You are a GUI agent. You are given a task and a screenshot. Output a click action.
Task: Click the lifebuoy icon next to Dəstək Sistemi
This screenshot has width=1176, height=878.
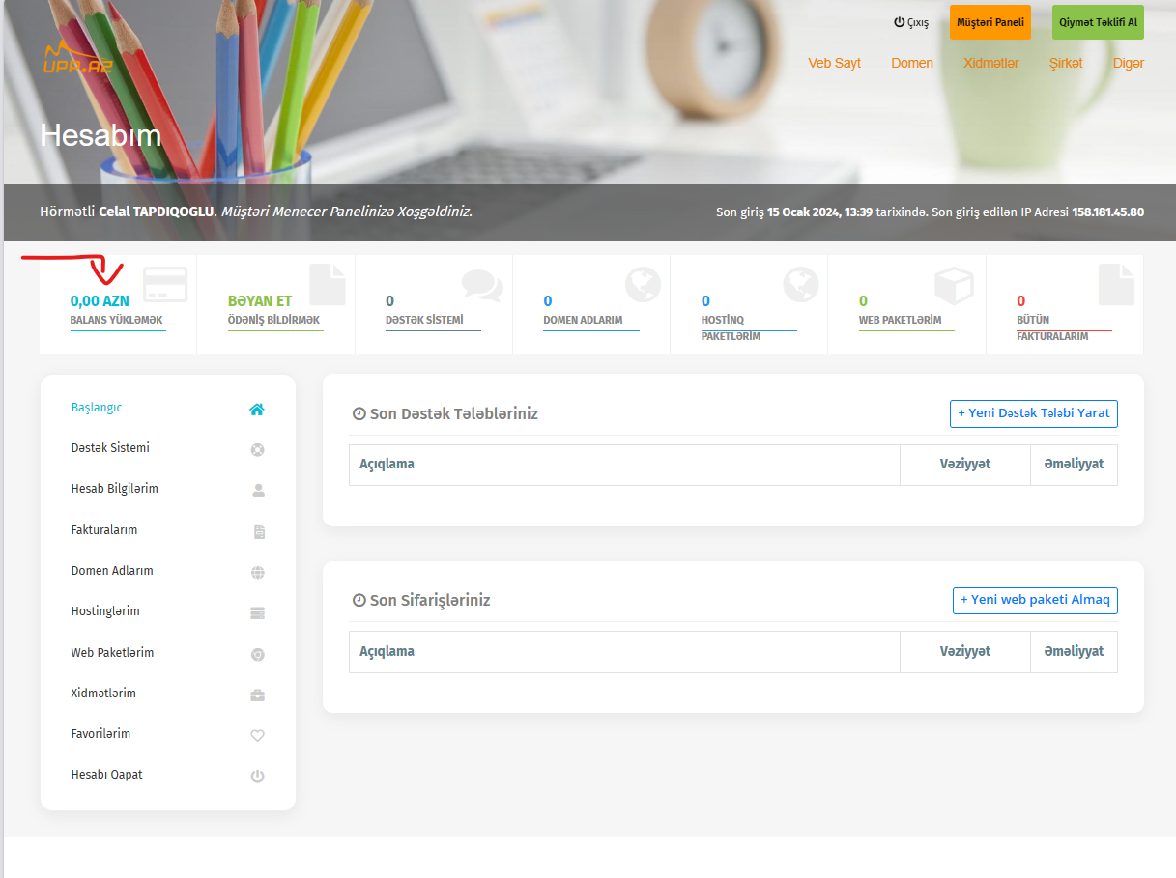[x=257, y=449]
